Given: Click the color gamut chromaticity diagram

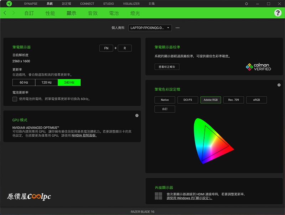Looking at the screenshot, I should (214, 141).
